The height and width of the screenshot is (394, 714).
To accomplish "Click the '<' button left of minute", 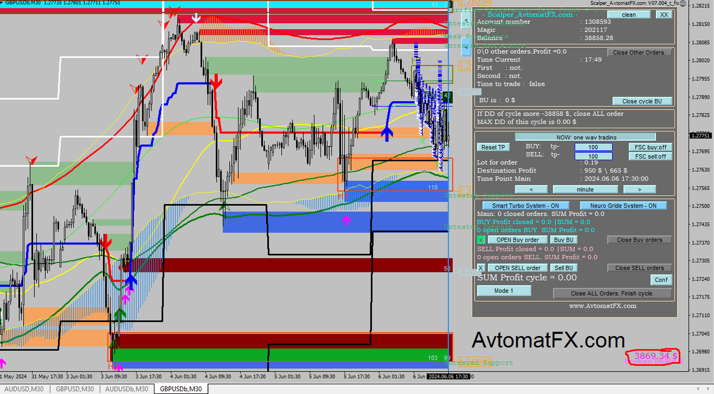I will click(531, 189).
